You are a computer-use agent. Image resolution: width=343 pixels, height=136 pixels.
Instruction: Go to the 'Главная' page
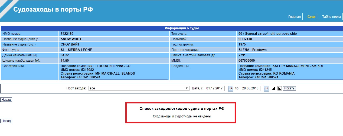tap(294, 17)
